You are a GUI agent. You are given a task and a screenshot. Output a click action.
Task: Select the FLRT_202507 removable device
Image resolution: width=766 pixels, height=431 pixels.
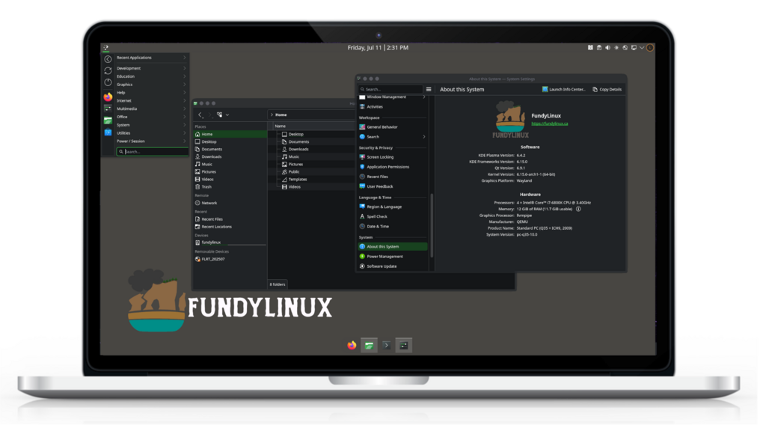click(x=212, y=259)
